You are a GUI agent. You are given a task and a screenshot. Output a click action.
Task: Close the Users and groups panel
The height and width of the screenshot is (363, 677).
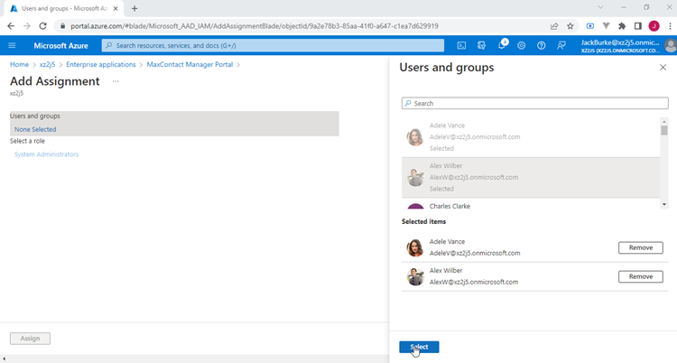(x=663, y=68)
